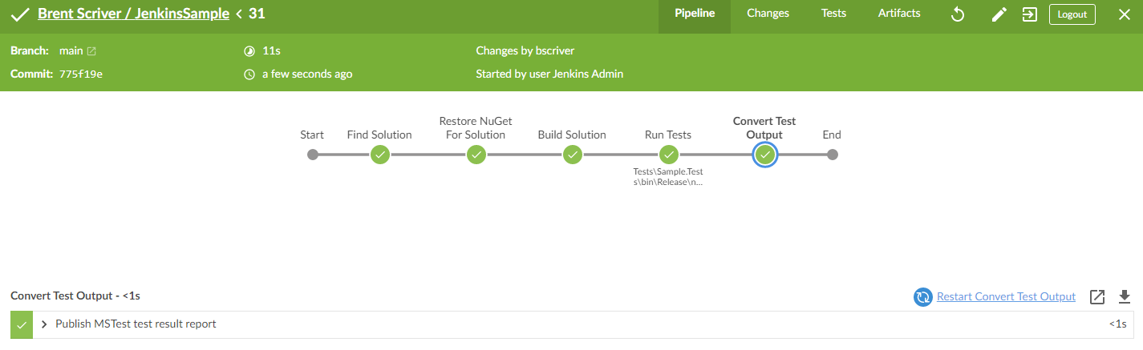Select the Restore NuGet For Solution stage
Screen dimensions: 1143x350
pos(476,155)
